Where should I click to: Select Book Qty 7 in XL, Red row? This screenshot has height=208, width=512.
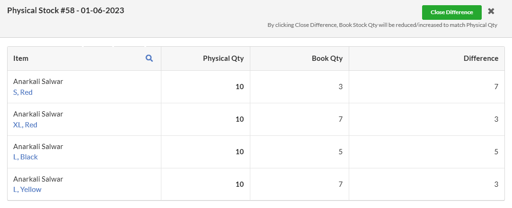click(x=341, y=119)
